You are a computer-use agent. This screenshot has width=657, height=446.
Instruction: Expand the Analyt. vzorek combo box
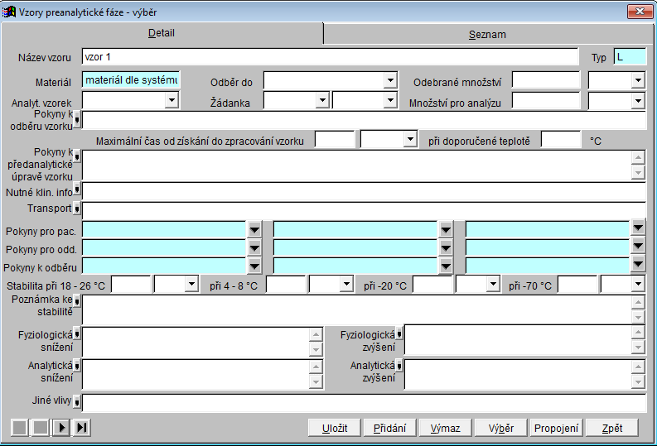(171, 100)
